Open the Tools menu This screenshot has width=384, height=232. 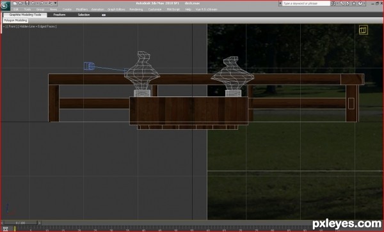point(28,10)
